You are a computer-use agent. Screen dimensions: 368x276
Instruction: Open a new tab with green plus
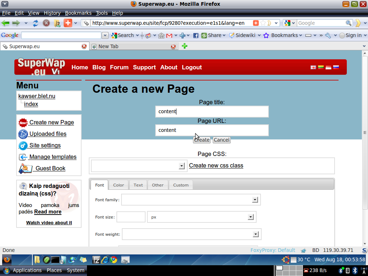pos(184,46)
